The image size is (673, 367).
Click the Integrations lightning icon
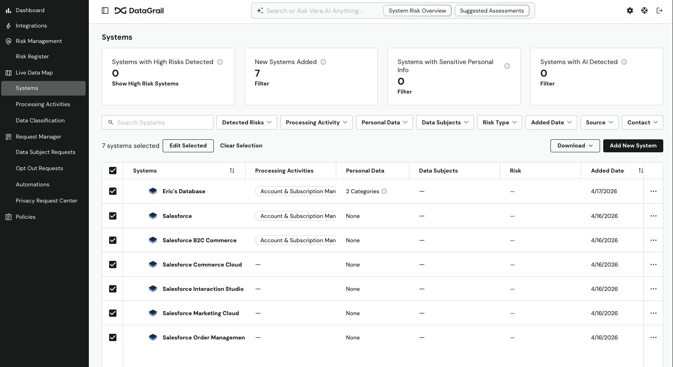[9, 26]
